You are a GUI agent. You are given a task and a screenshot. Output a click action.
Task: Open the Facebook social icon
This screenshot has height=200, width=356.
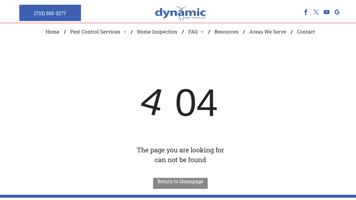tap(306, 12)
